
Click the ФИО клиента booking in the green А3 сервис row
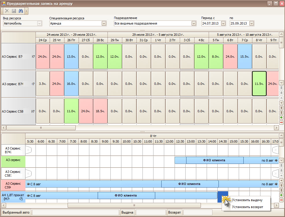tap(214, 160)
